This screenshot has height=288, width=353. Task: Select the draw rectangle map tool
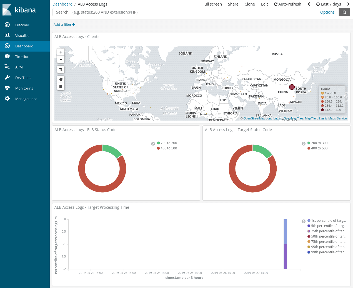pyautogui.click(x=61, y=86)
